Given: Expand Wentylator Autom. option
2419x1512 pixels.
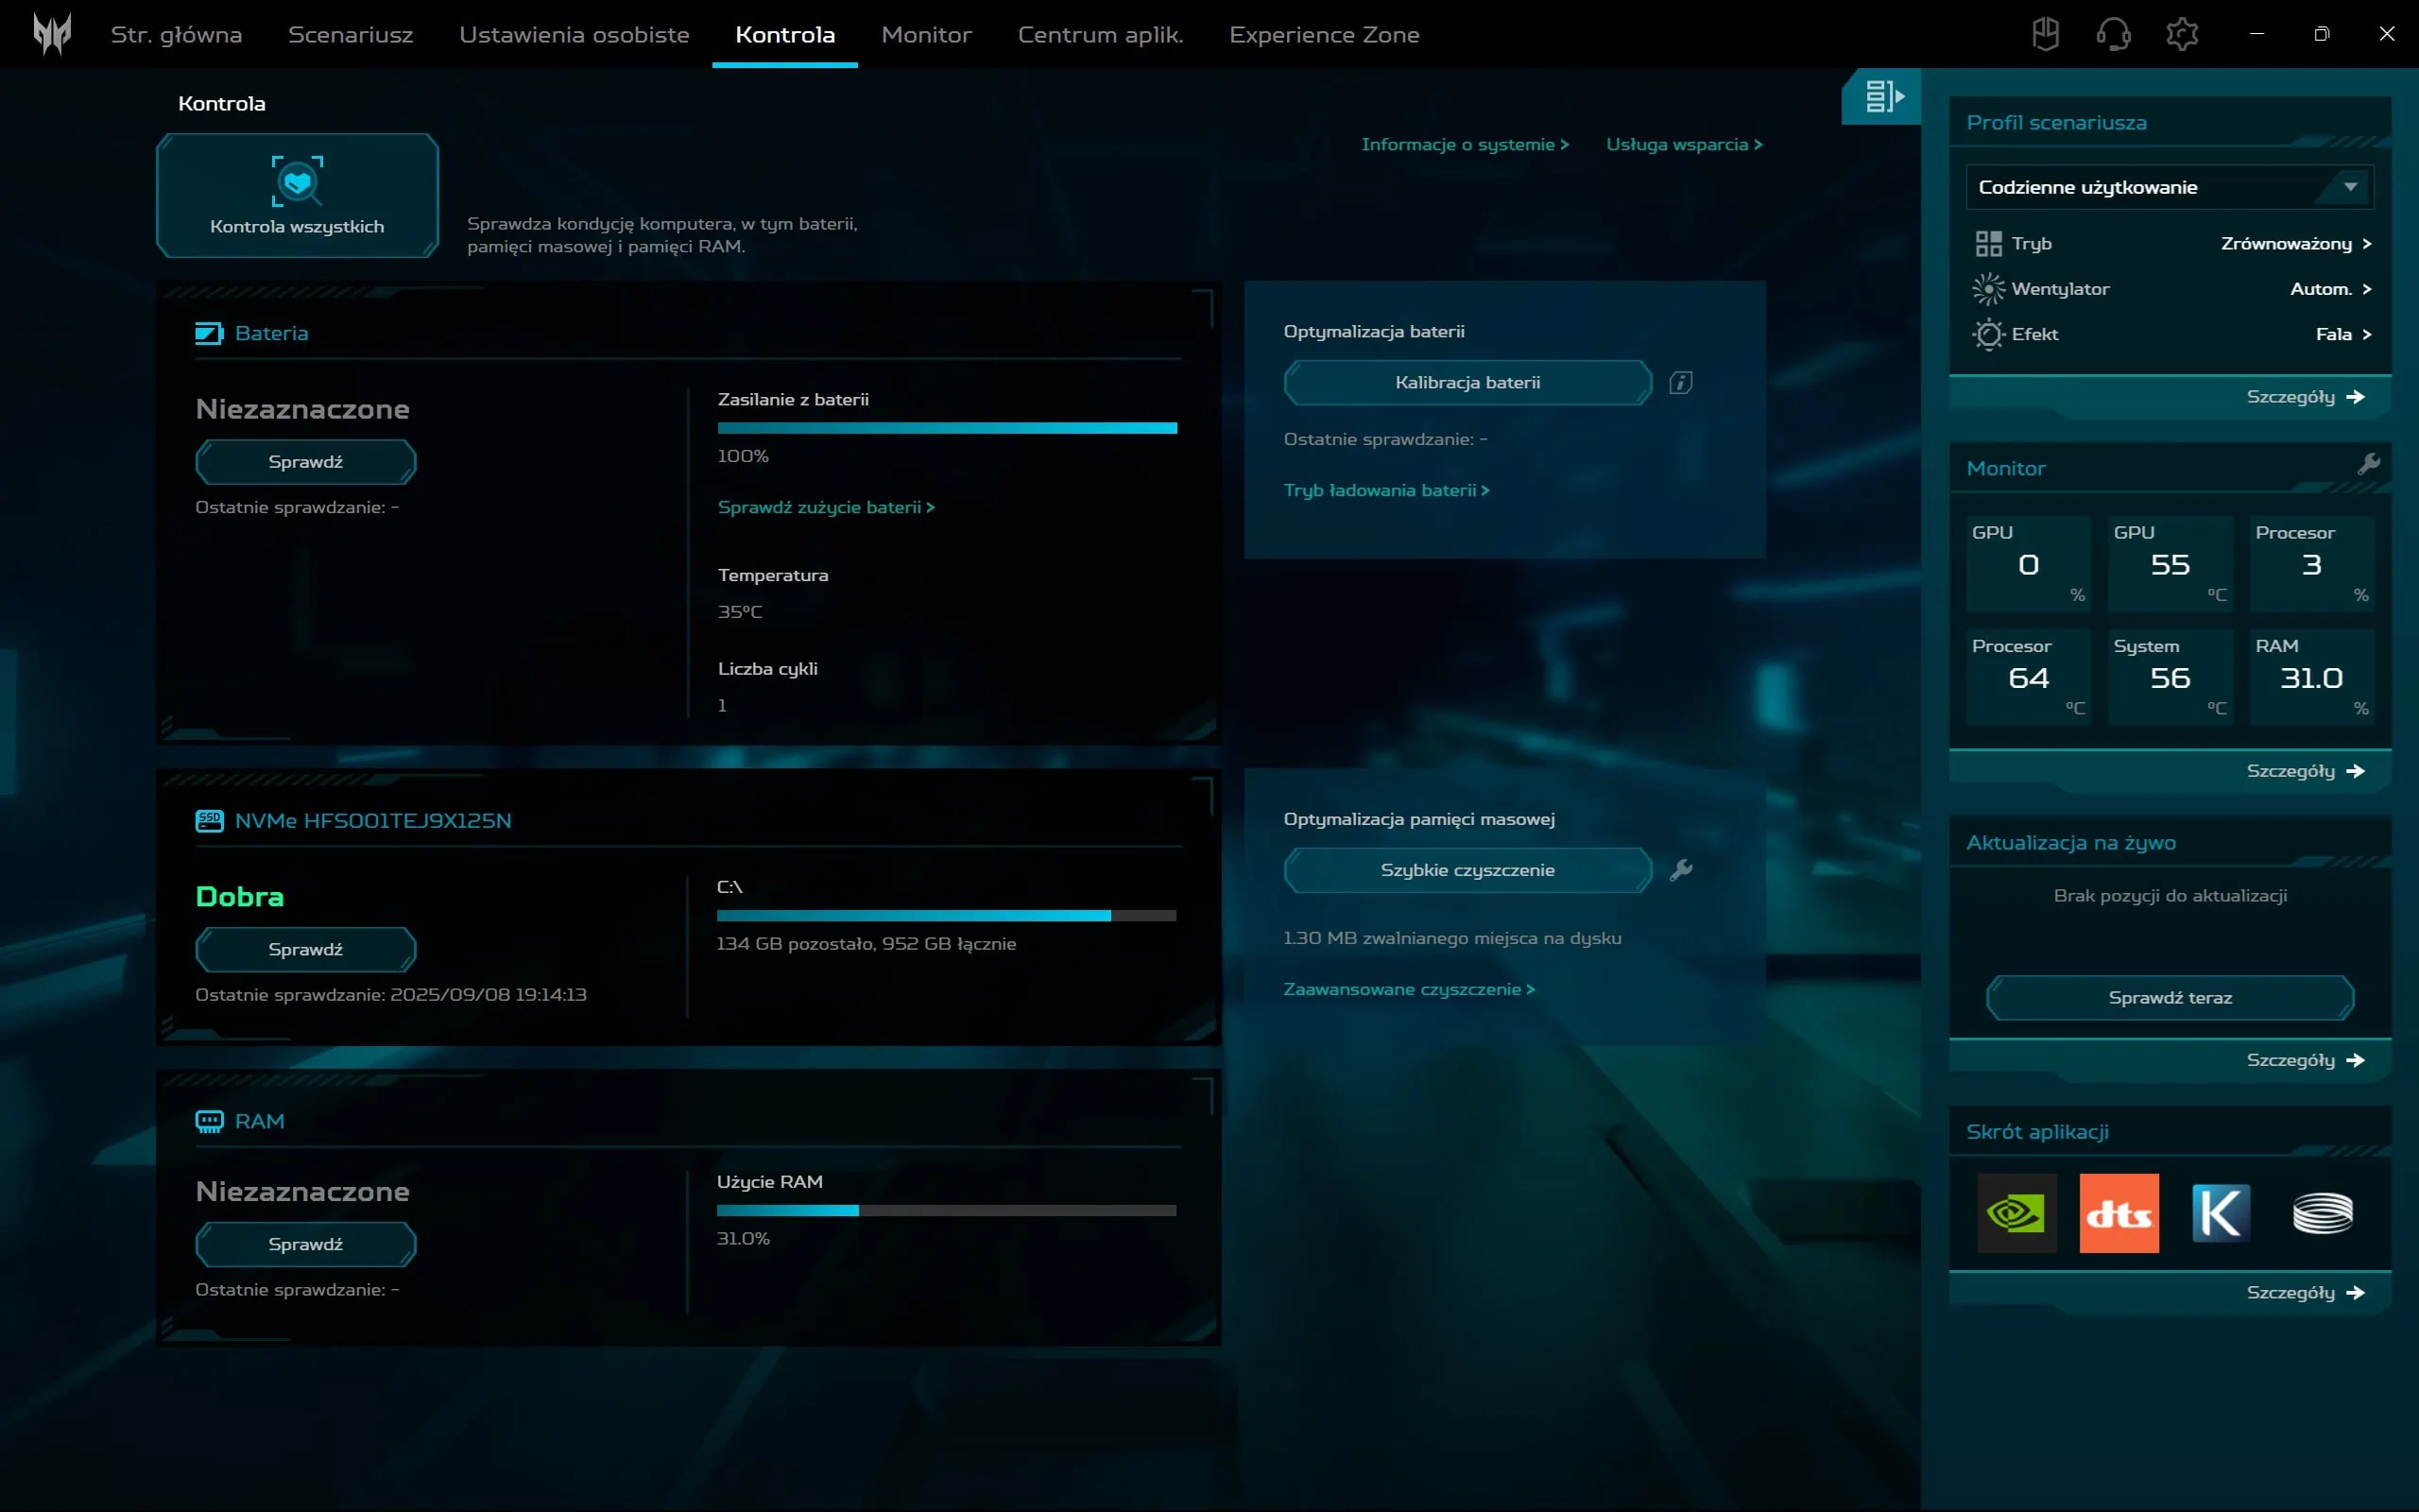Looking at the screenshot, I should (x=2329, y=289).
